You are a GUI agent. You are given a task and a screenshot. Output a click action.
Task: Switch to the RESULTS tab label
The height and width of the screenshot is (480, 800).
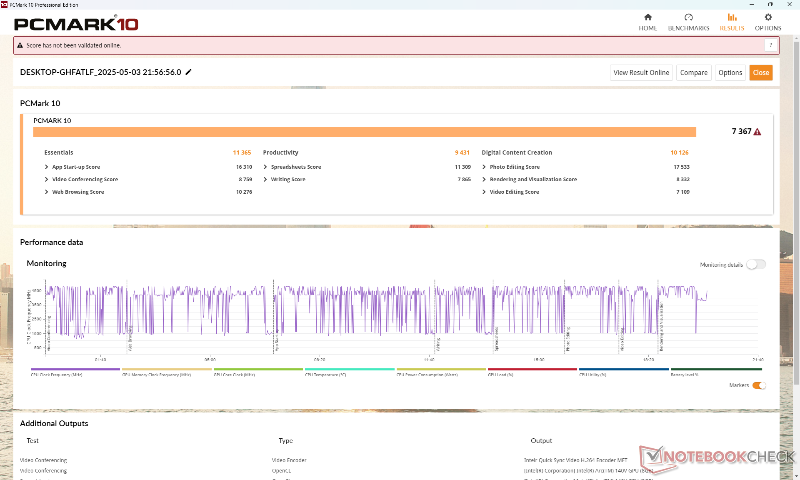[x=732, y=28]
